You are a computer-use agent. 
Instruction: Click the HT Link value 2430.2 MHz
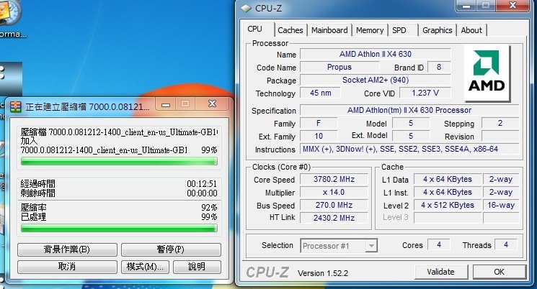point(334,218)
